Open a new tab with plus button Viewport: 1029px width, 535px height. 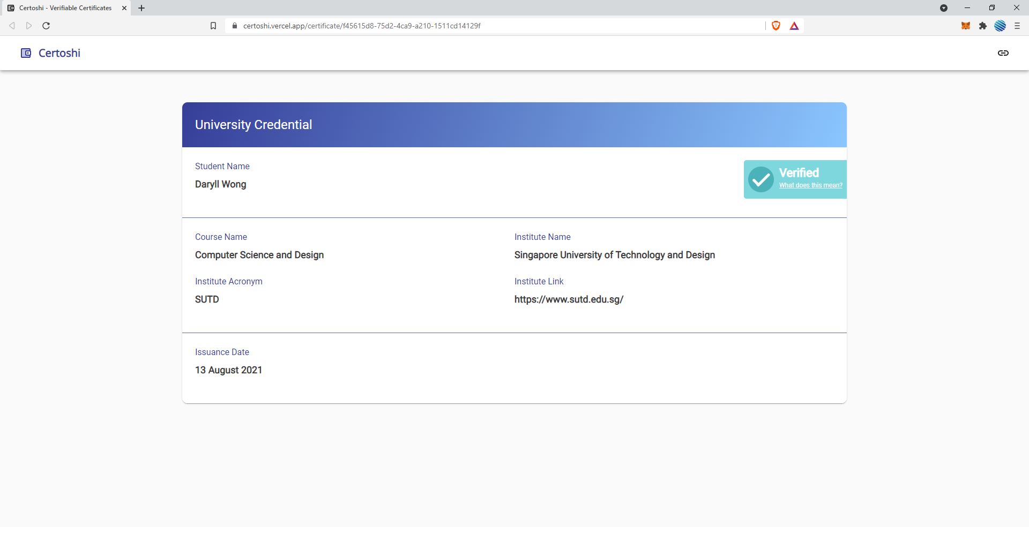(141, 8)
